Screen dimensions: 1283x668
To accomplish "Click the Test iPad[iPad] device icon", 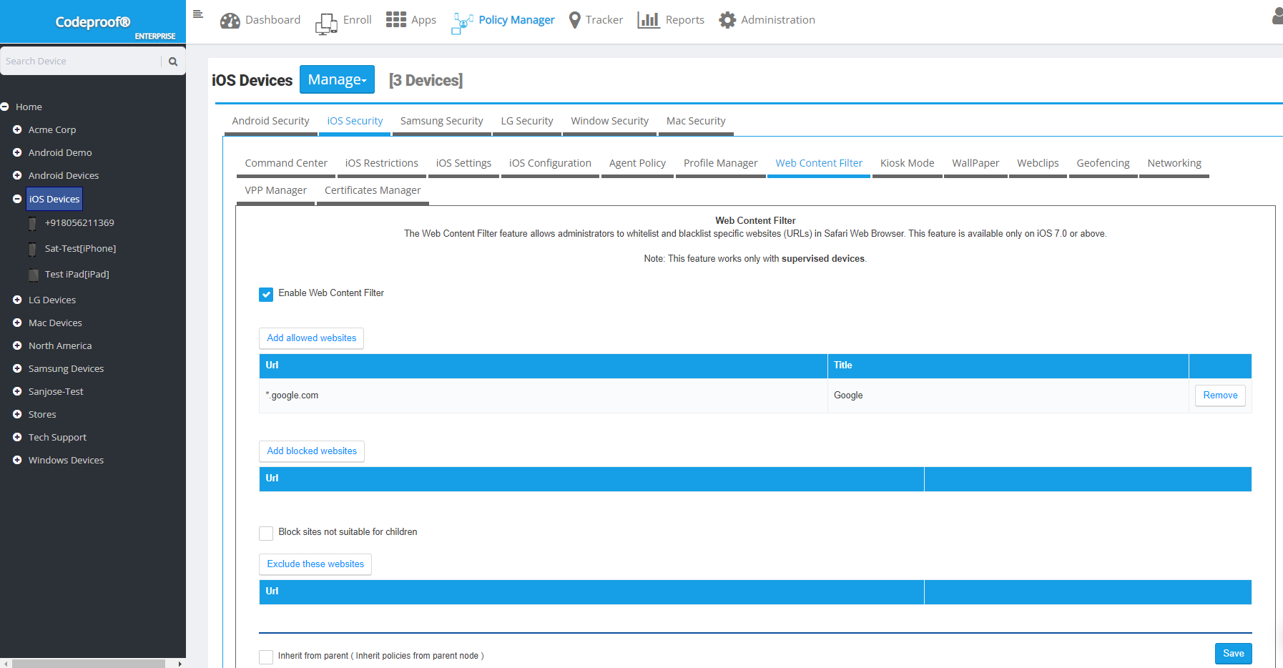I will click(x=34, y=275).
